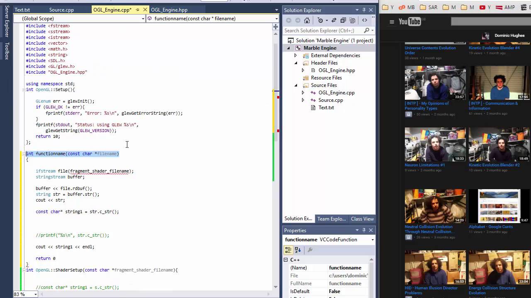
Task: Click the IsDefault property value False
Action: [334, 291]
